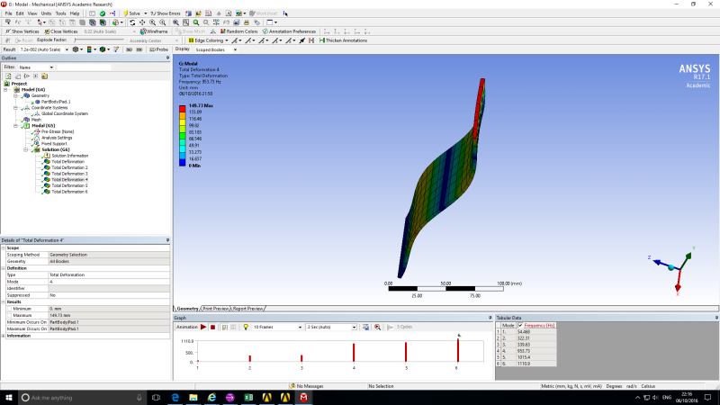Click the filter text input field
Screen dimensions: 720x405
[84, 67]
